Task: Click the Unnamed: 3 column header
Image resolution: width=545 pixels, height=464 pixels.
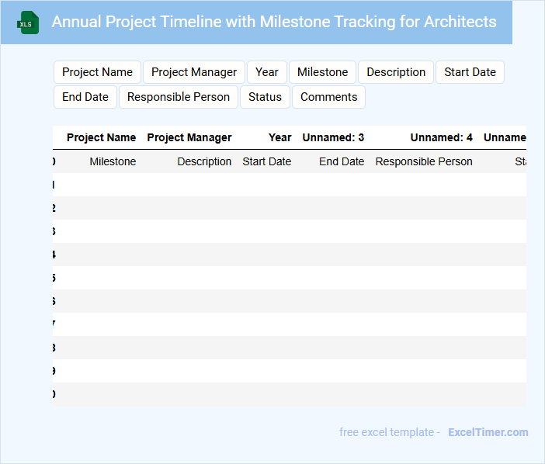Action: pyautogui.click(x=333, y=137)
